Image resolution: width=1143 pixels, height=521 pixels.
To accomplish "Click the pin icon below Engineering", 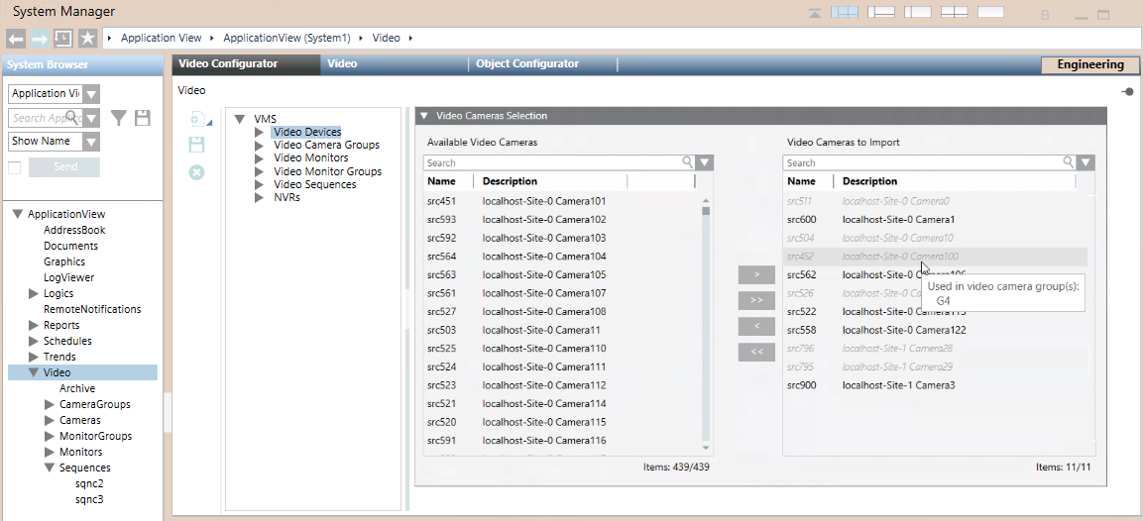I will click(x=1127, y=91).
